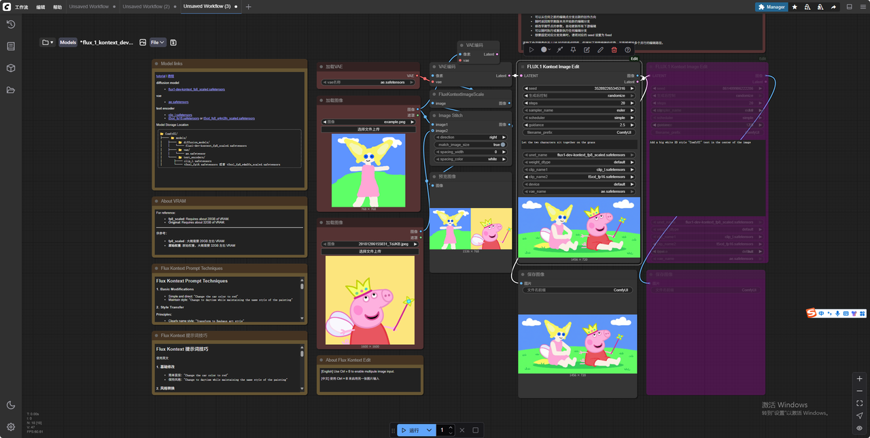
Task: Collapse the Image Stitch node dot
Action: [x=434, y=116]
